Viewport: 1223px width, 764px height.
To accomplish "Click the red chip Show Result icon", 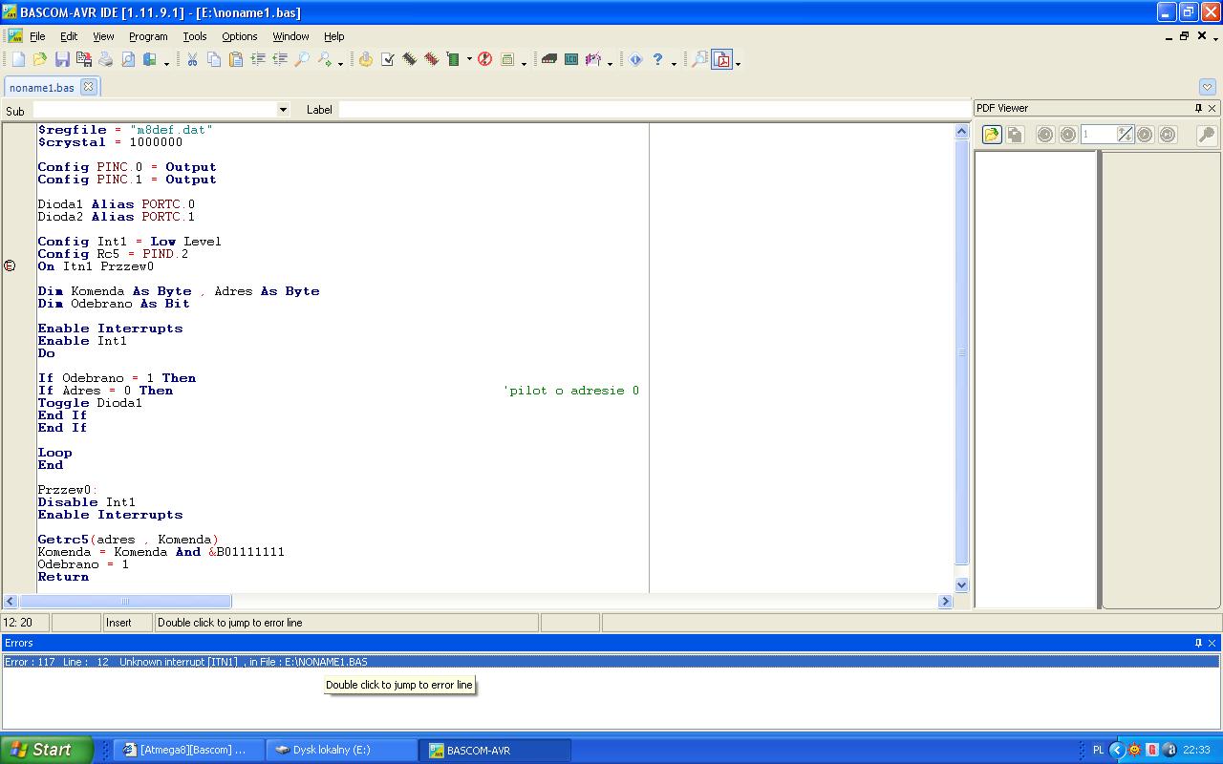I will (432, 59).
